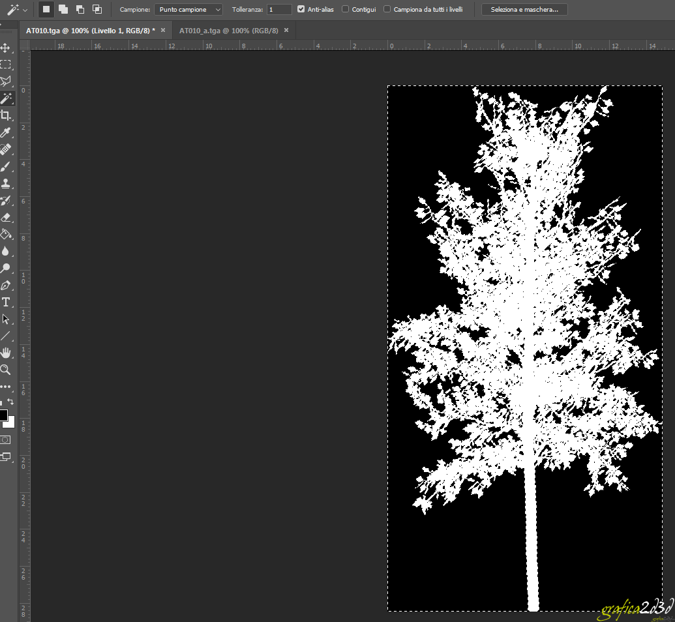Switch to the AT010.tga document tab
675x622 pixels.
pyautogui.click(x=89, y=31)
